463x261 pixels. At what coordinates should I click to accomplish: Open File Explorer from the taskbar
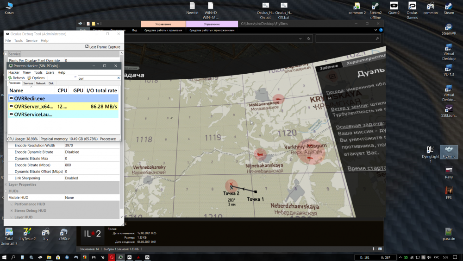coord(49,257)
